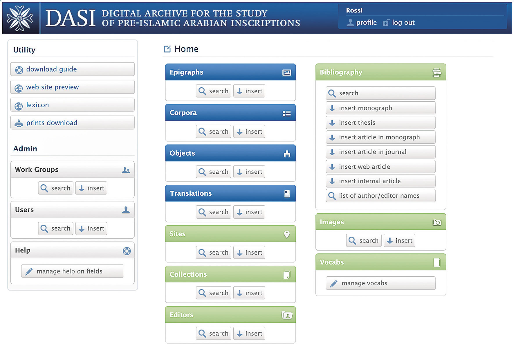Open the user profile link
514x349 pixels.
pos(362,23)
